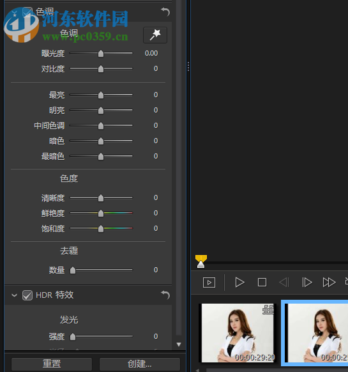This screenshot has width=348, height=372.
Task: Toggle the 色调 section checkbox
Action: point(27,12)
